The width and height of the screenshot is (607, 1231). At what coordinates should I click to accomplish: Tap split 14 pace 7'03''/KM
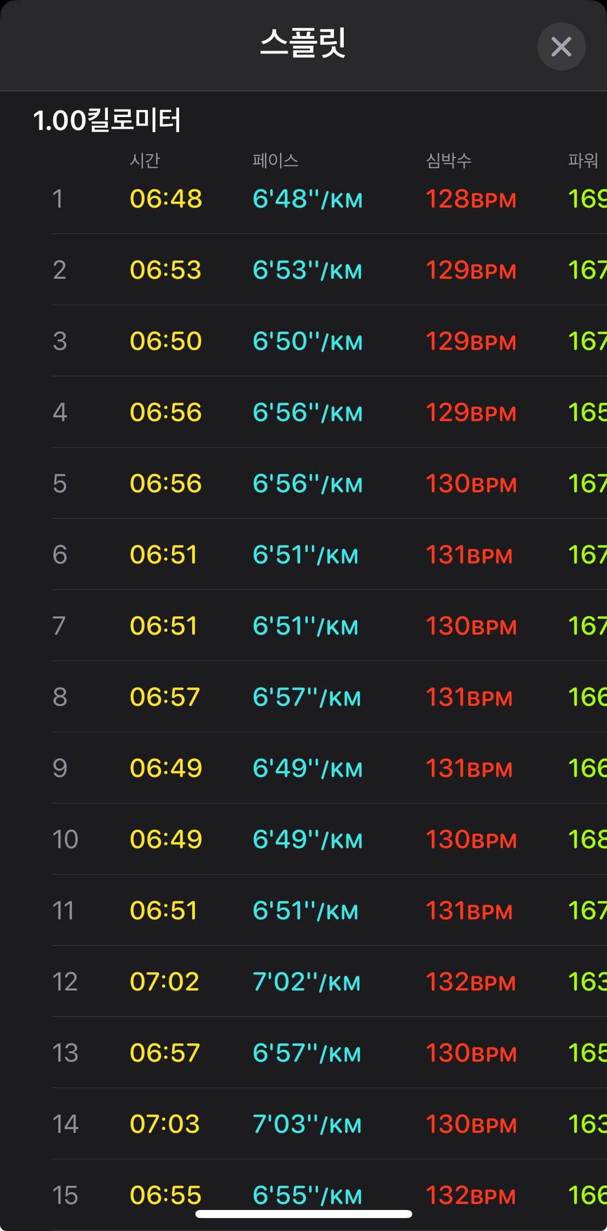(x=307, y=1124)
